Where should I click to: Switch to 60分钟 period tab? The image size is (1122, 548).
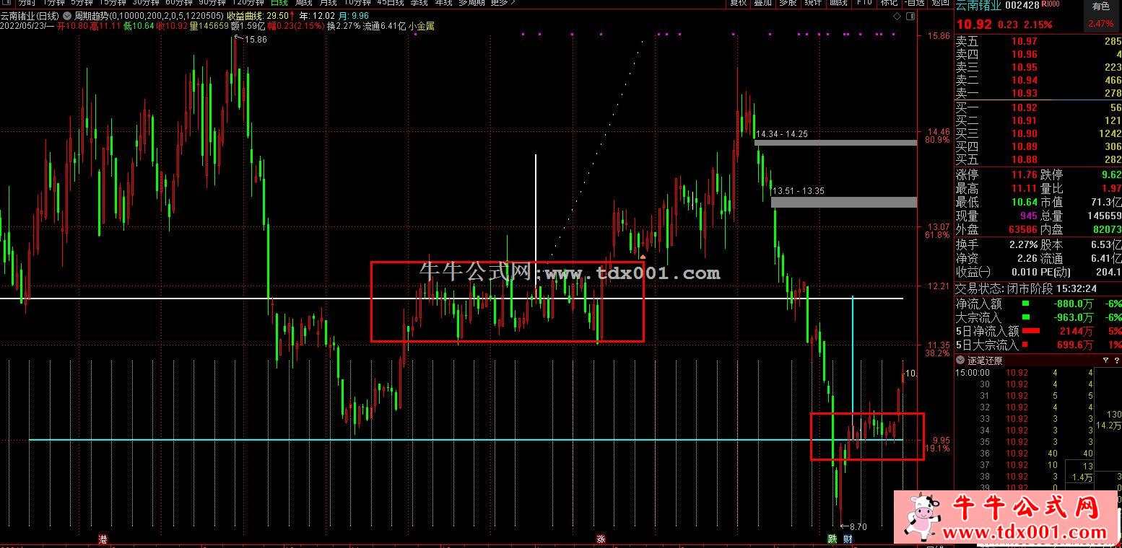[x=179, y=3]
